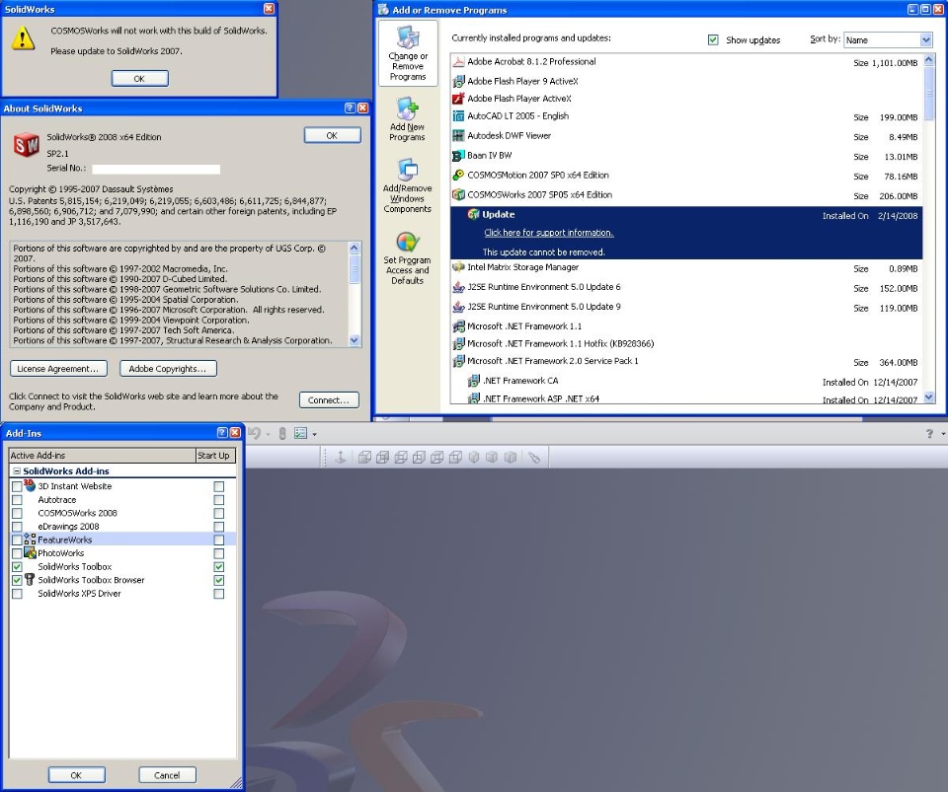Enable PhotoWorks start up checkbox
This screenshot has height=792, width=948.
(x=219, y=553)
